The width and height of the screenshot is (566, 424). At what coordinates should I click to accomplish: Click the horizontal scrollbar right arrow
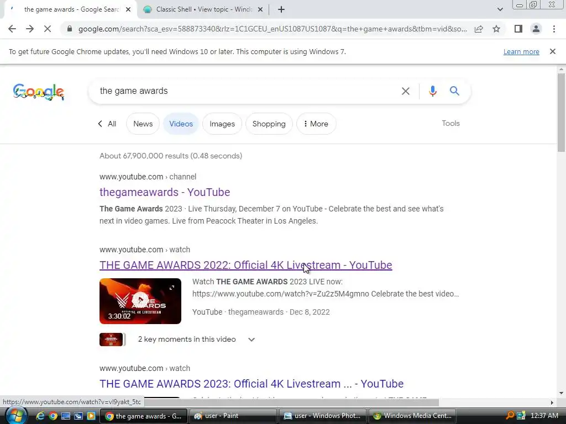click(552, 402)
